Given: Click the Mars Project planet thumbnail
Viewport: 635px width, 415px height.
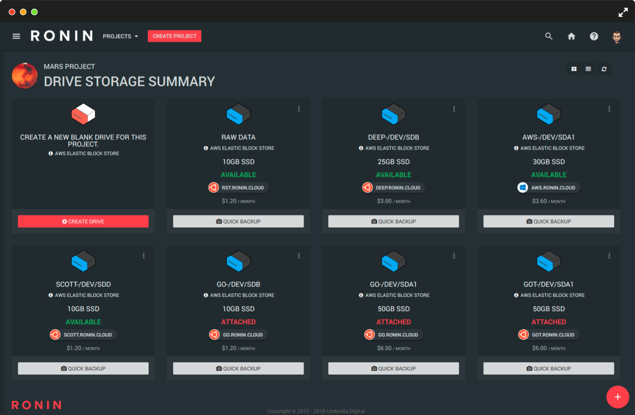Looking at the screenshot, I should (x=25, y=76).
